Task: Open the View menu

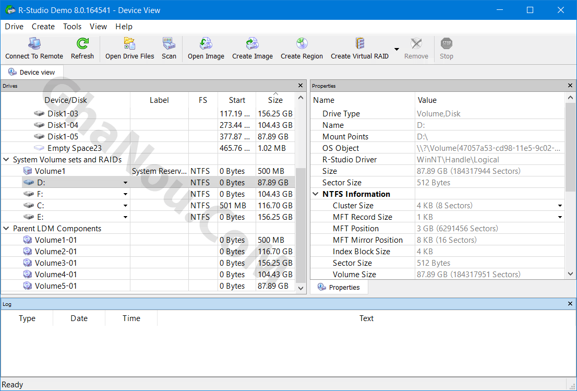Action: point(98,27)
